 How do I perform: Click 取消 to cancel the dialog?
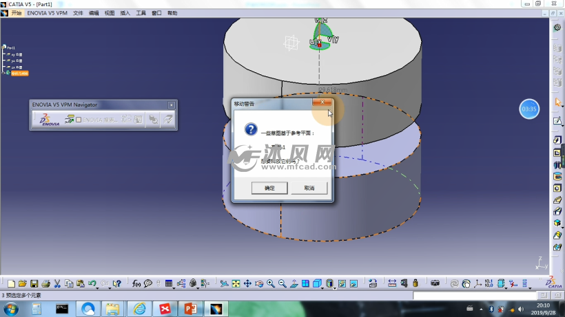[x=308, y=188]
